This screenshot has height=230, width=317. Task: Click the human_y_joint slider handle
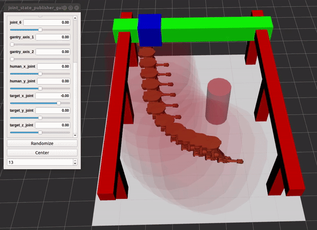40,88
